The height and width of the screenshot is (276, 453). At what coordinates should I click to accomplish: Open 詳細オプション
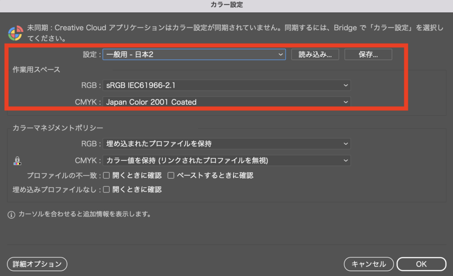37,264
